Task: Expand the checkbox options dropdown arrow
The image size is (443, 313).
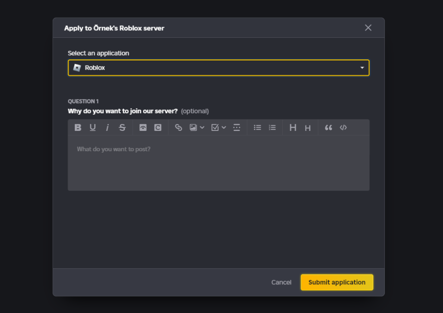Action: [x=224, y=128]
